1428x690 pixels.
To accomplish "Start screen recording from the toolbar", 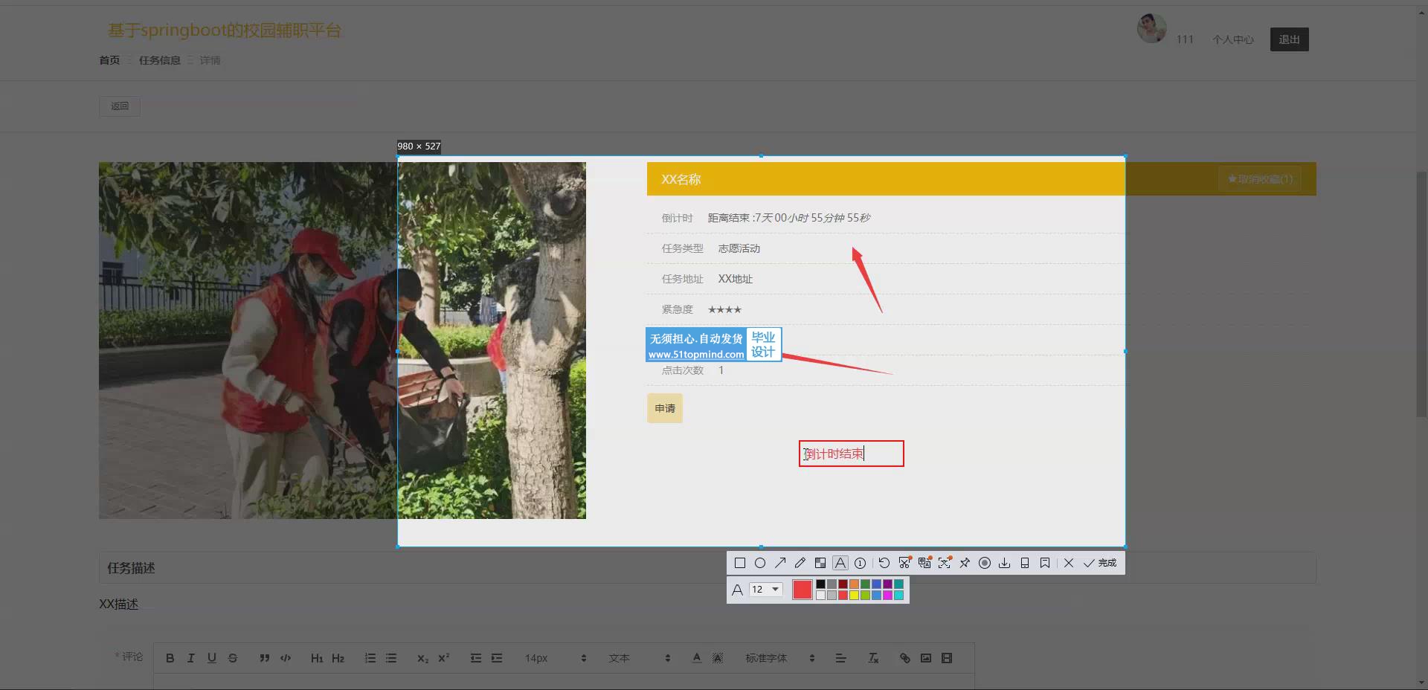I will (x=985, y=563).
